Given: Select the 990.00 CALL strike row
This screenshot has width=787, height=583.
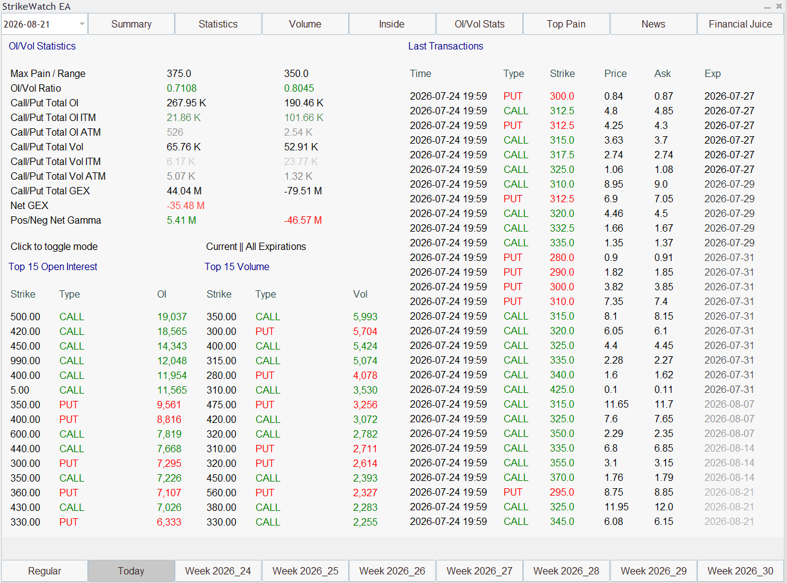Looking at the screenshot, I should [98, 361].
